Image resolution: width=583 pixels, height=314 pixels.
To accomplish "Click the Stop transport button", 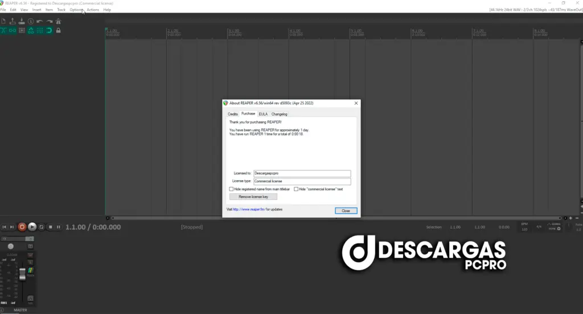I will (x=51, y=227).
